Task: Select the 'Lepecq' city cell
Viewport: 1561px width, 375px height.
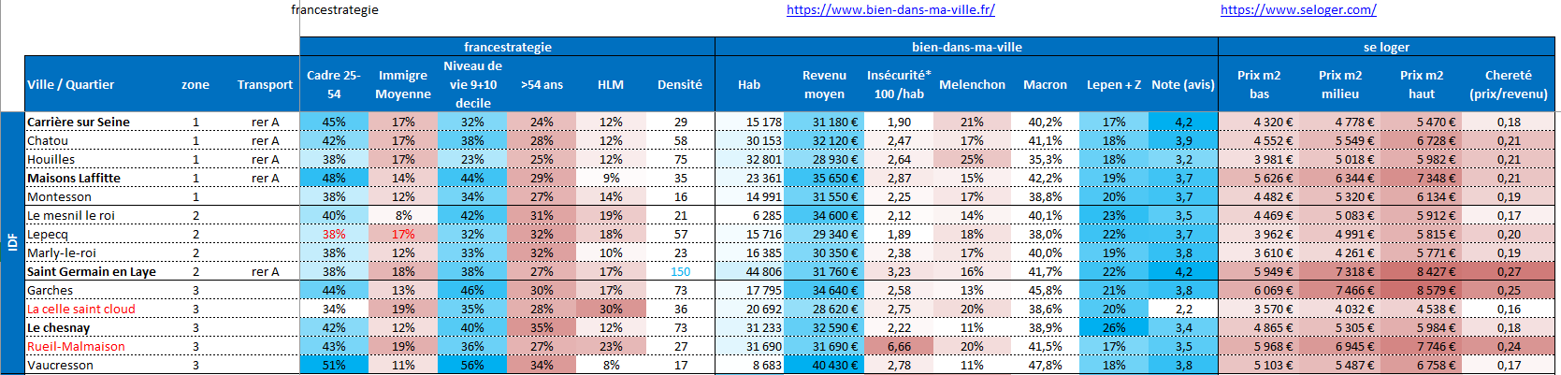Action: coord(95,234)
